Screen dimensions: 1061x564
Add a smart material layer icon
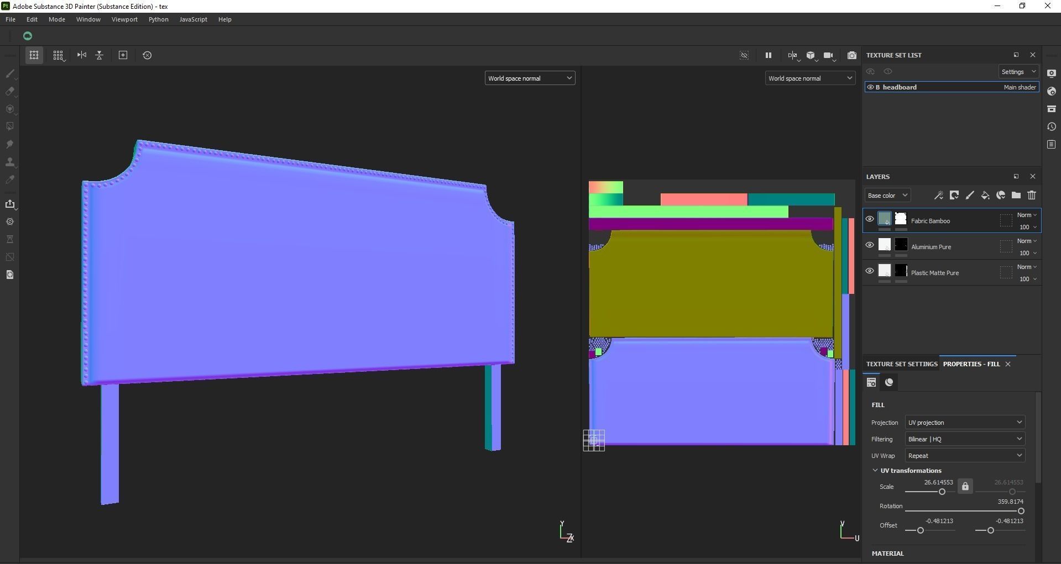coord(1001,195)
